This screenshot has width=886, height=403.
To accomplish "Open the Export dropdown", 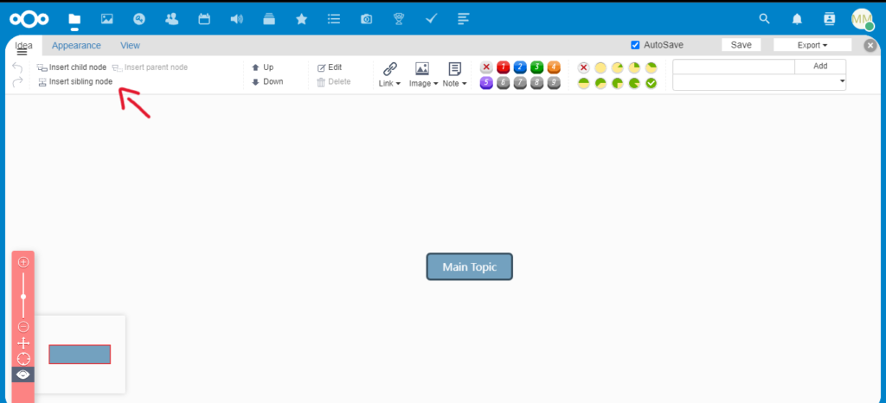I will [x=812, y=45].
